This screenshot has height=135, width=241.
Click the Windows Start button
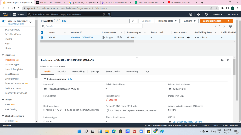click(79, 131)
